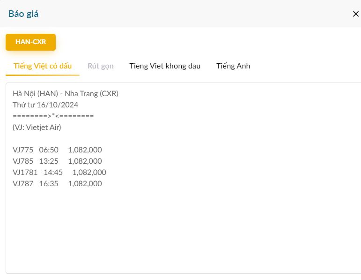Click the 13:25 departure time
The image size is (361, 280).
click(49, 161)
